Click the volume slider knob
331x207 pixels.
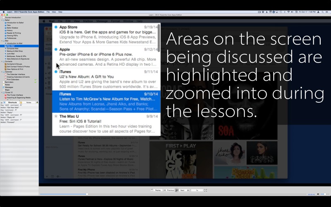click(325, 194)
